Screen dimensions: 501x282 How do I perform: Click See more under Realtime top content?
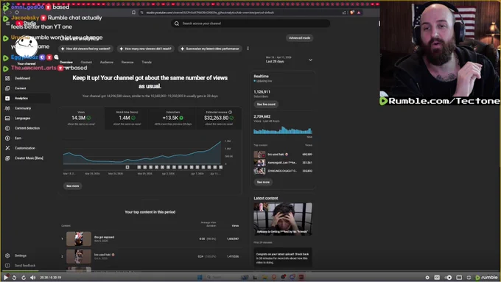(x=263, y=182)
